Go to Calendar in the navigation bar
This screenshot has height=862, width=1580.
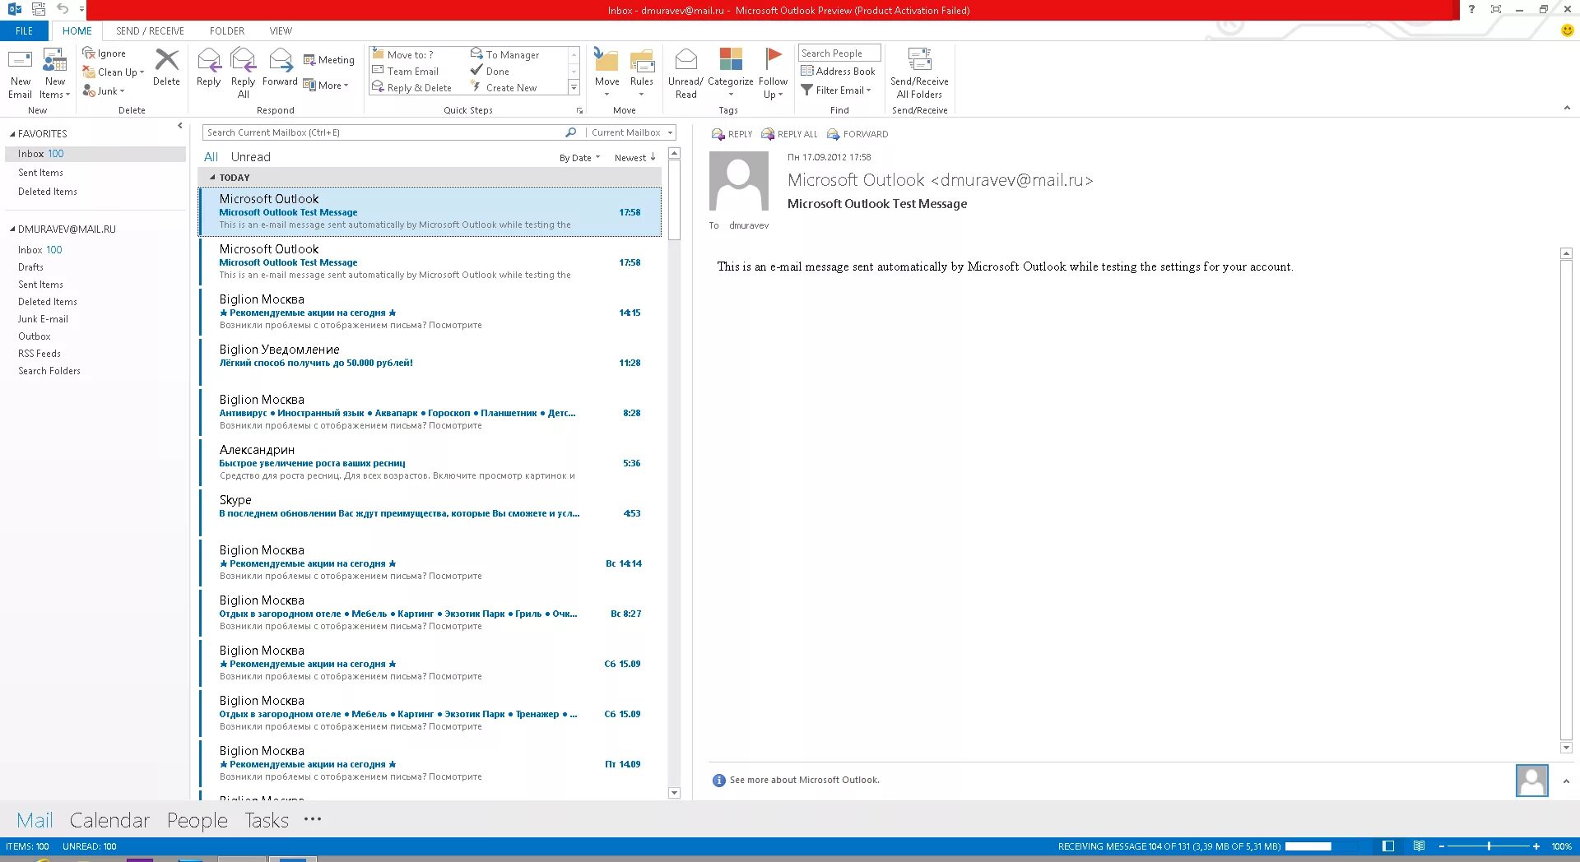coord(109,820)
